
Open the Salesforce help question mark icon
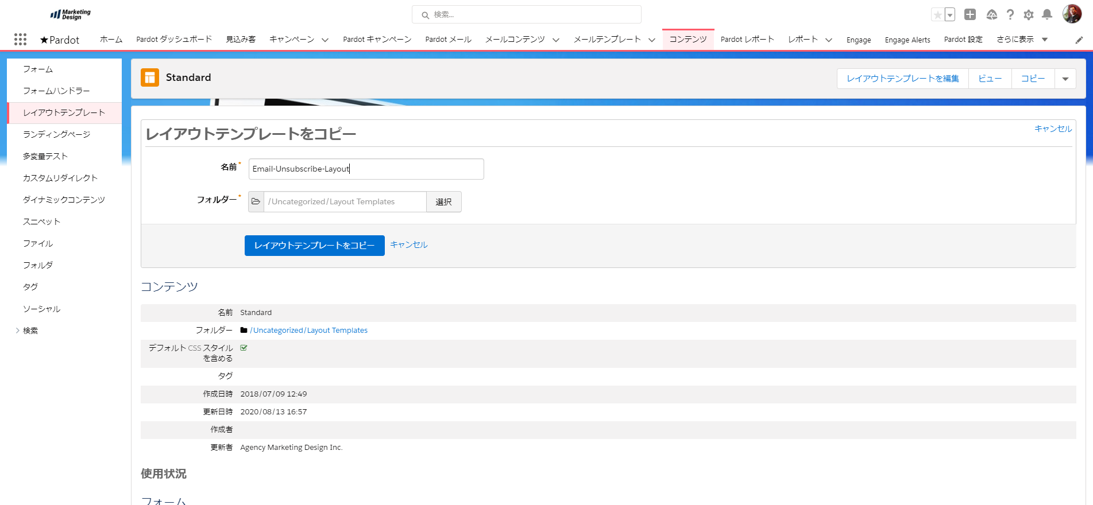click(1010, 15)
